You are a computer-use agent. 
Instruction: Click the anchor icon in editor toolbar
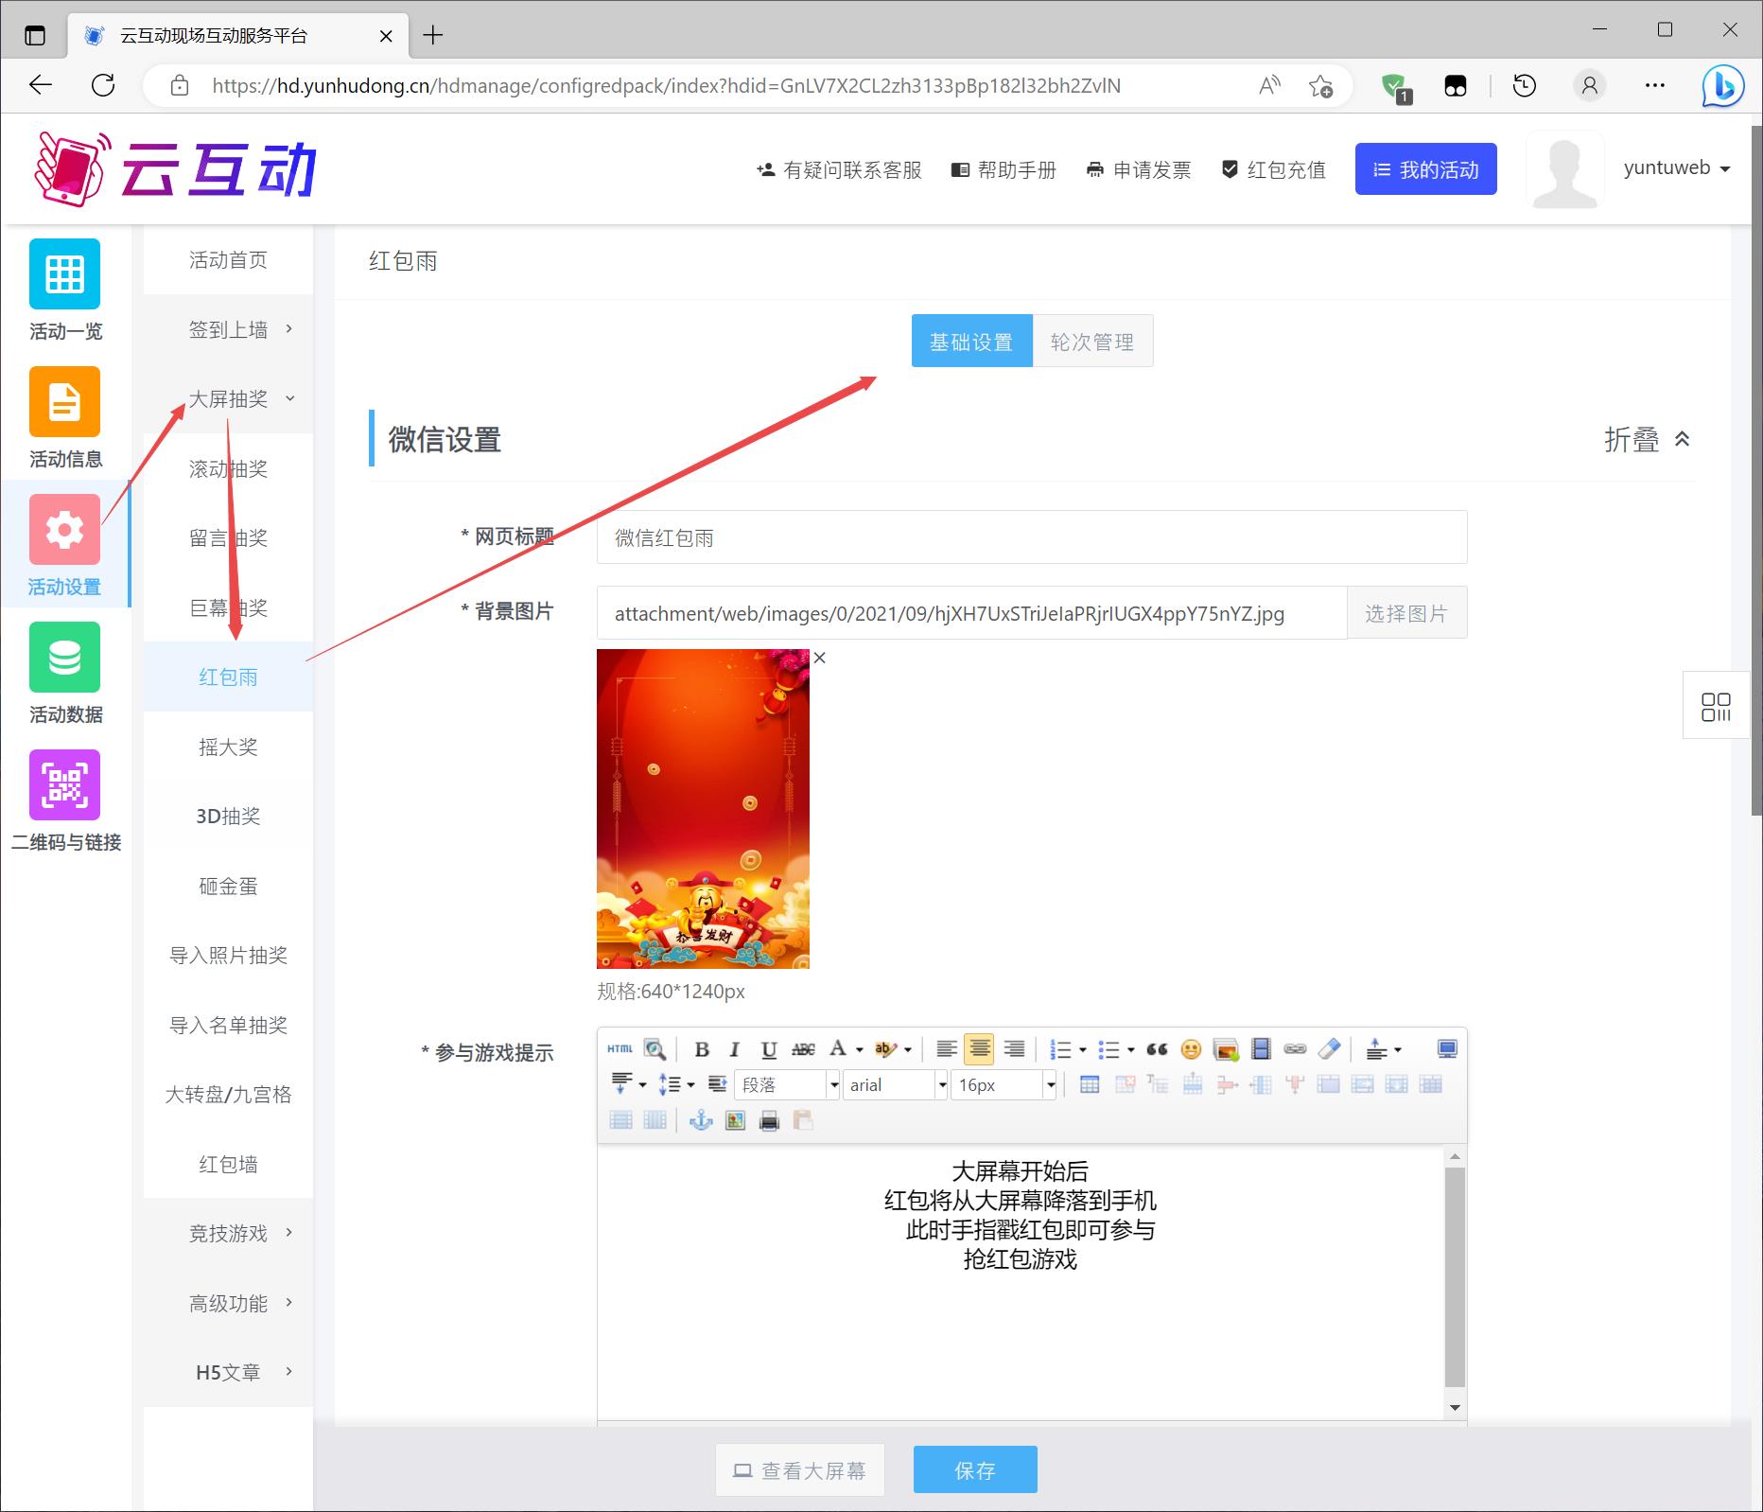[x=701, y=1121]
